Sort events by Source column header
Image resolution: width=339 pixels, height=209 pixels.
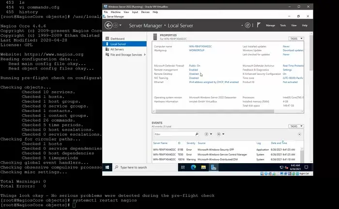click(x=201, y=143)
